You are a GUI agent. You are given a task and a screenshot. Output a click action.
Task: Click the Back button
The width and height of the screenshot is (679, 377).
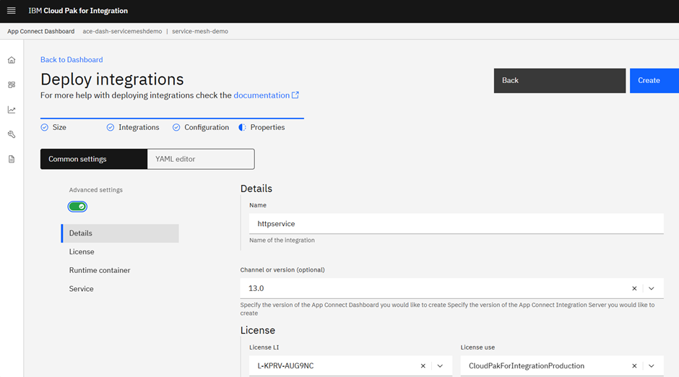point(560,80)
